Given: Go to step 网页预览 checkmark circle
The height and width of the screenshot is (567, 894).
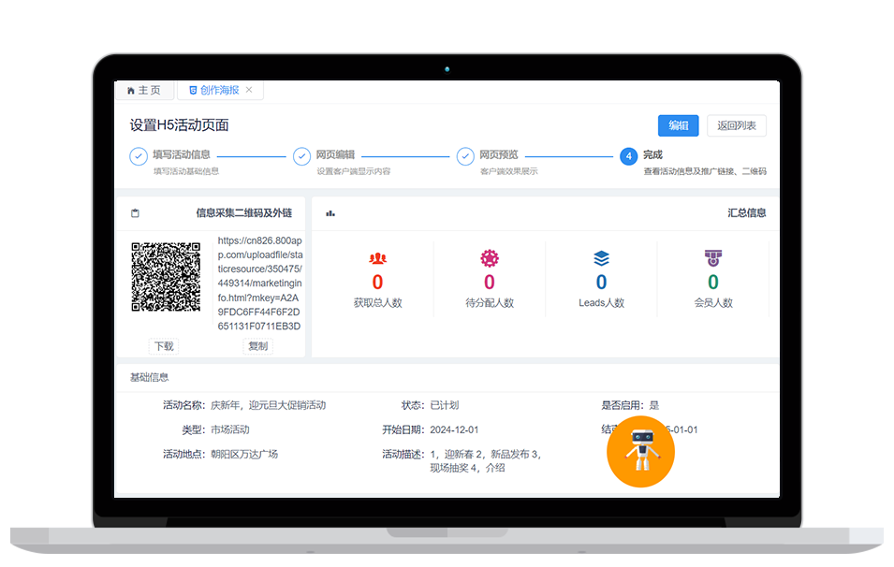Looking at the screenshot, I should [x=465, y=156].
